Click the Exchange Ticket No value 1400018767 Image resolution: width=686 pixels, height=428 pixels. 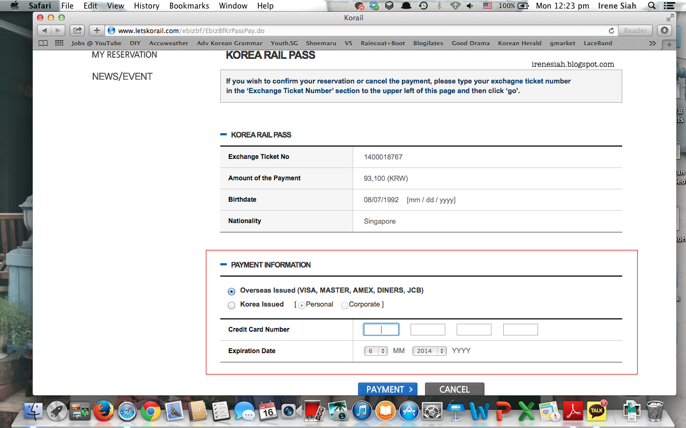[383, 157]
